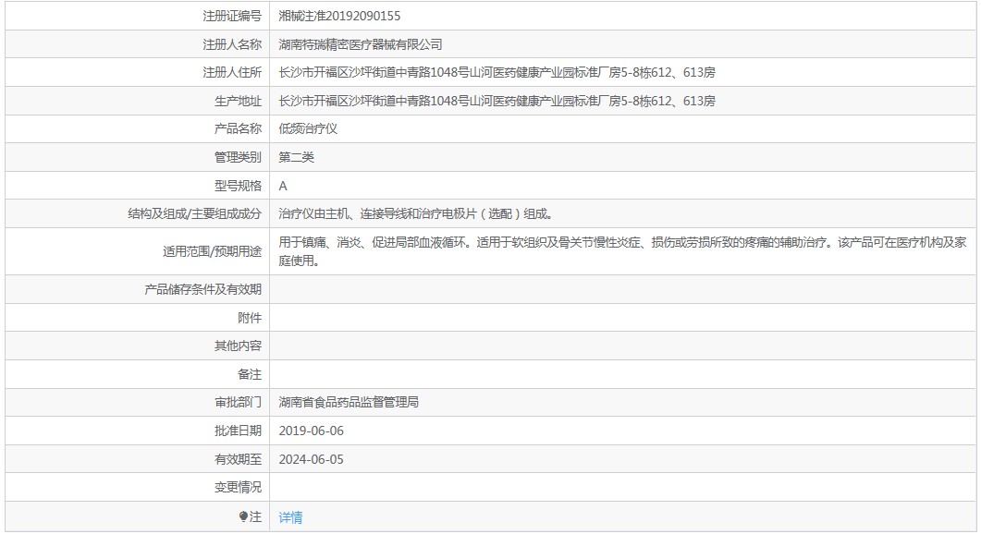Click the 其他内容 label

point(238,346)
